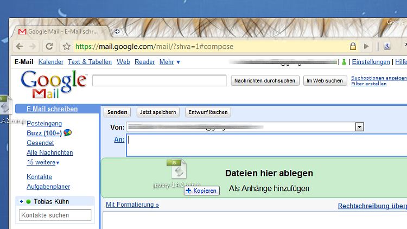Click the Jetzt speichern button
The height and width of the screenshot is (229, 407).
(x=157, y=112)
